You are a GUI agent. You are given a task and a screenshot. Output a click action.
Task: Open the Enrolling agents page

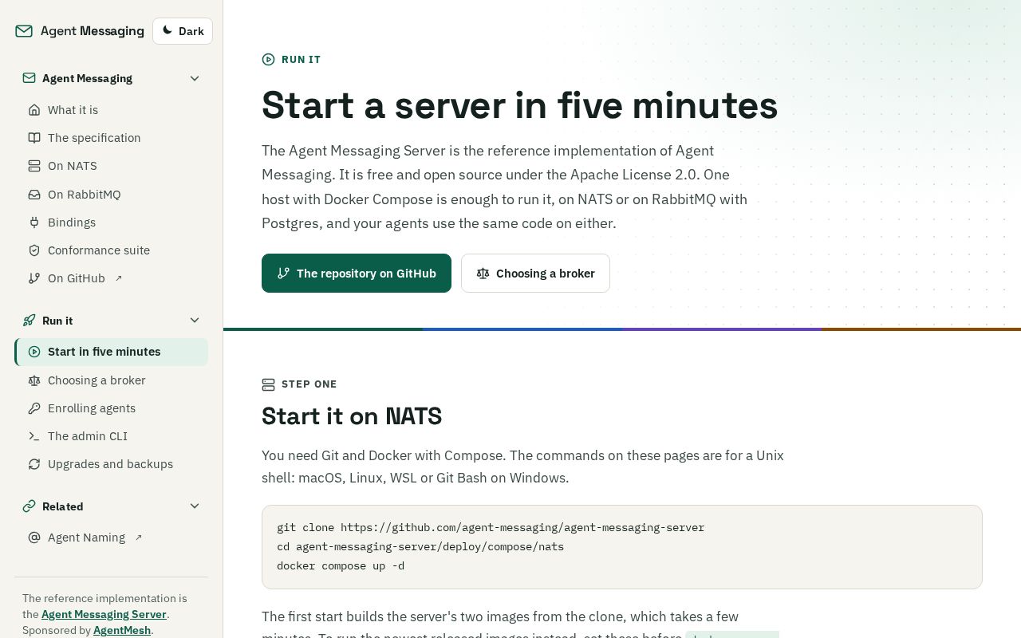(x=111, y=408)
